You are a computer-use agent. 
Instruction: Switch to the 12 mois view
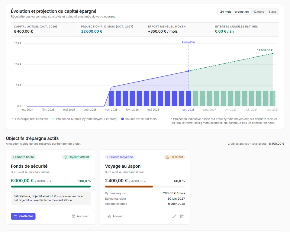coord(259,12)
